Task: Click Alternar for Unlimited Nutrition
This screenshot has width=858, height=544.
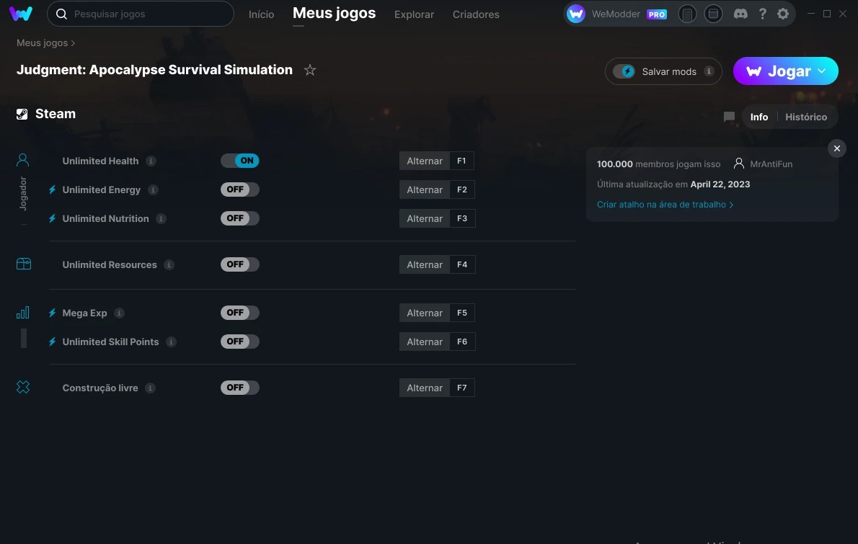Action: [425, 219]
